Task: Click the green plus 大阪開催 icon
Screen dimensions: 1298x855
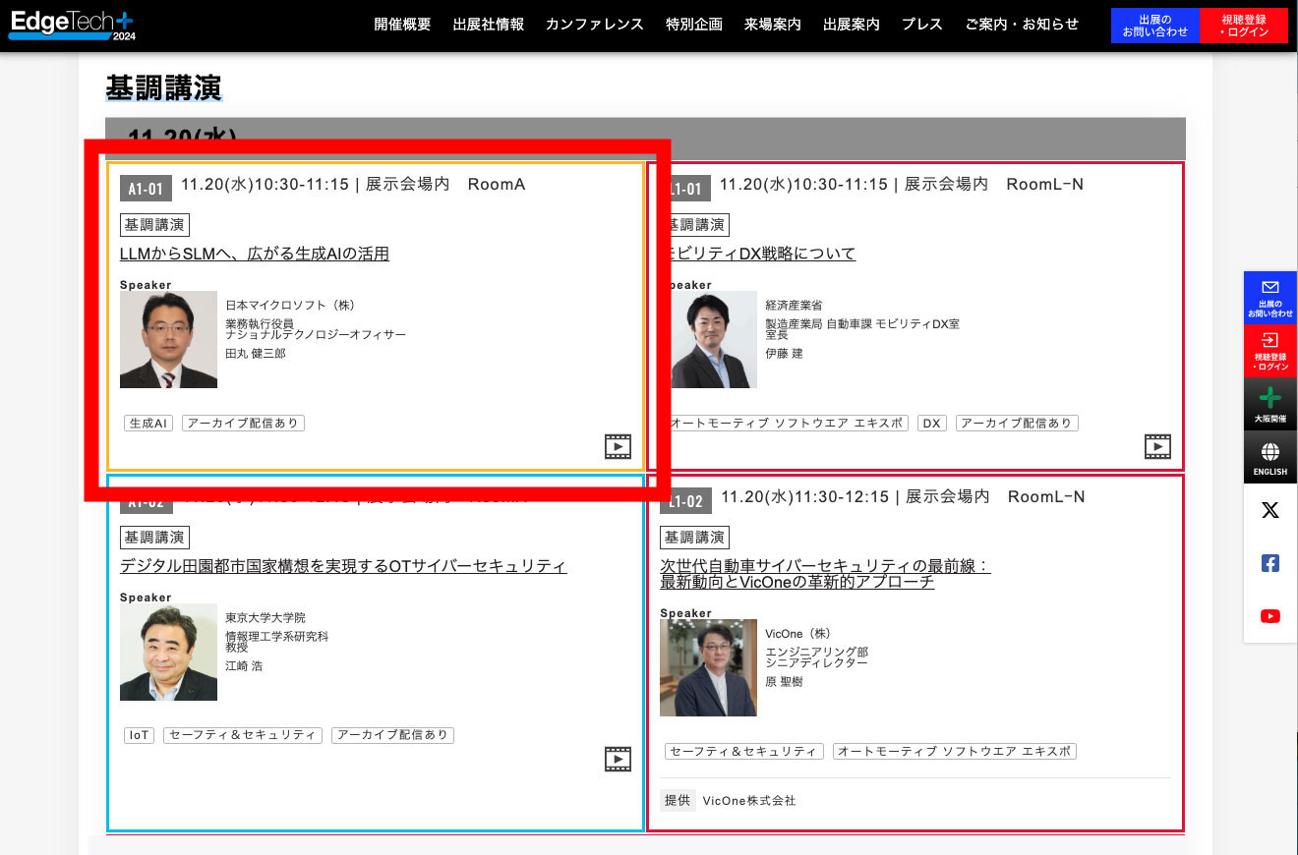Action: click(x=1270, y=404)
